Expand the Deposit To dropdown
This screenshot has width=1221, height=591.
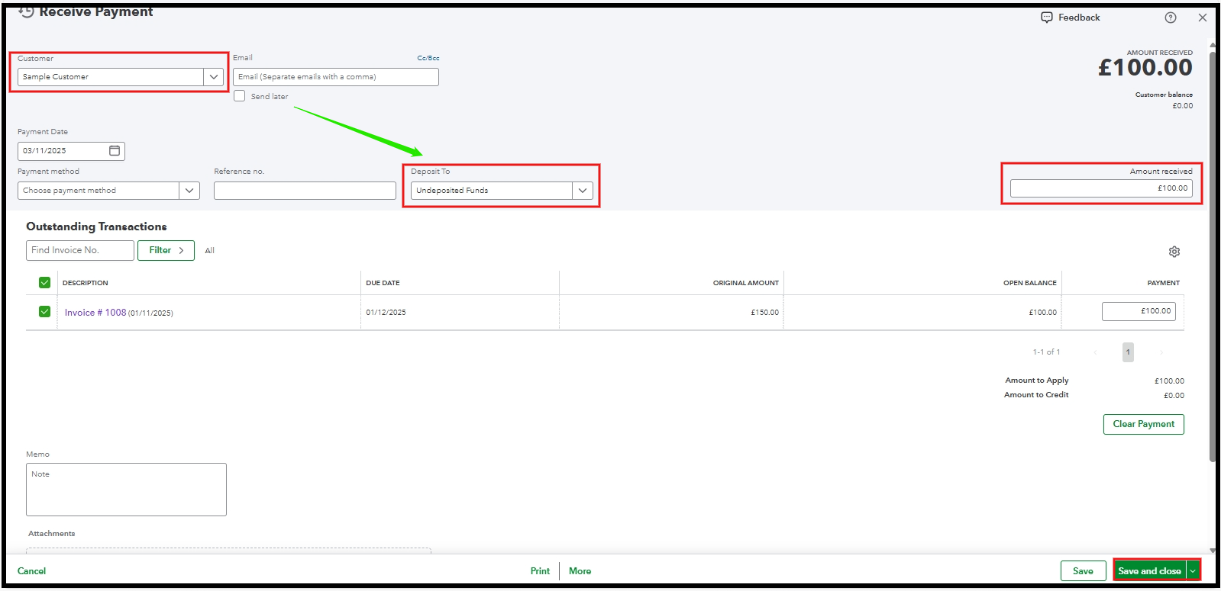pos(583,191)
